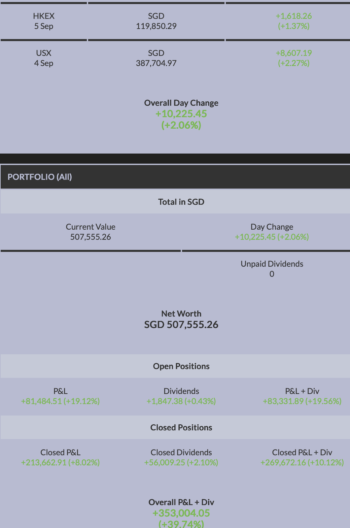Click the Overall Day Change heading
Image resolution: width=350 pixels, height=528 pixels.
(181, 103)
